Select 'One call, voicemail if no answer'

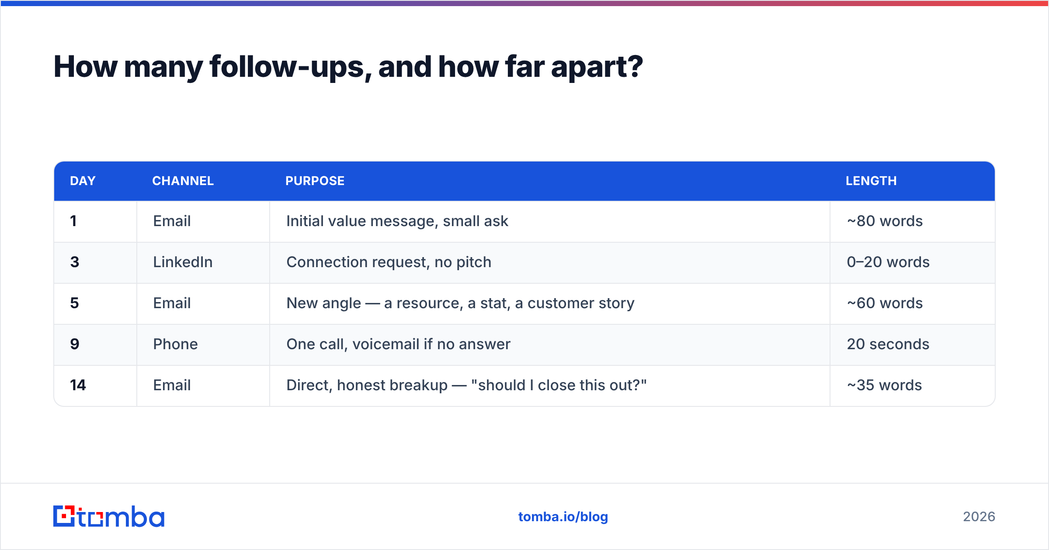tap(398, 344)
